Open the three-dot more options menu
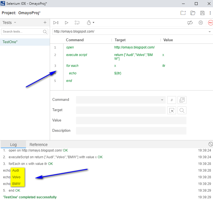 tap(210, 13)
